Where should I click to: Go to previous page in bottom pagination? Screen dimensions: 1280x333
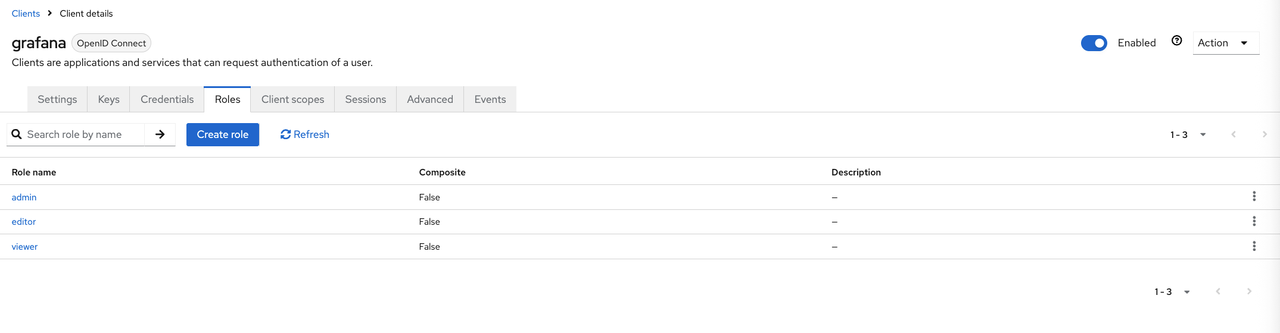[1218, 291]
